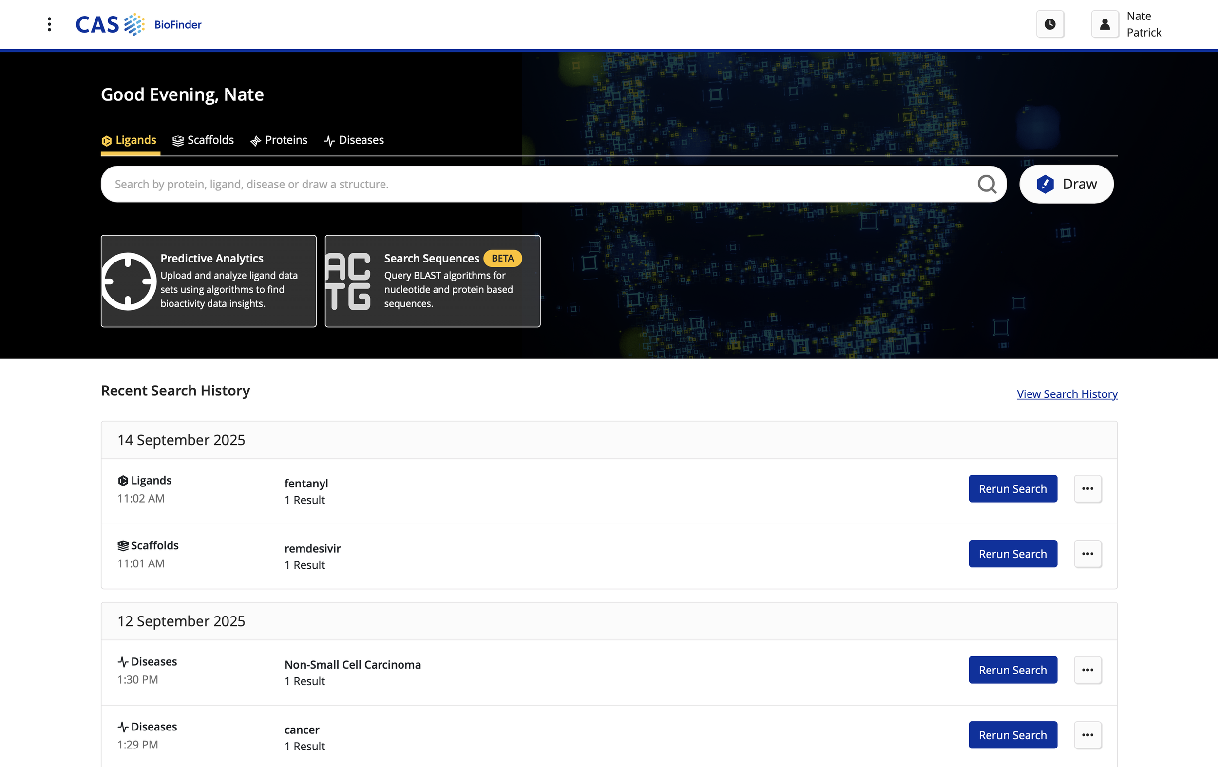
Task: Click the Diseases pulse icon
Action: point(329,141)
